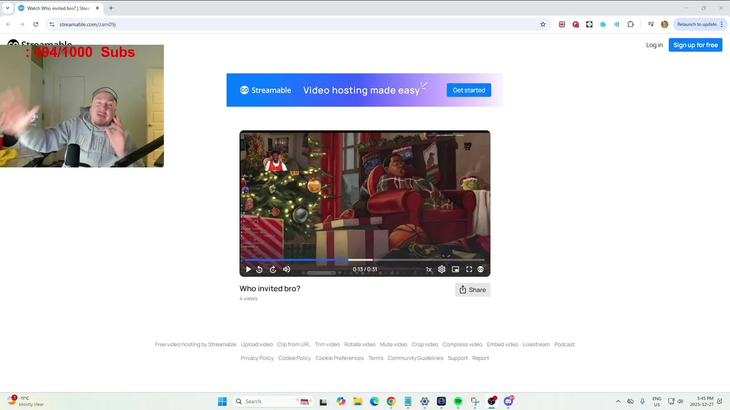The width and height of the screenshot is (730, 410).
Task: Open Microsoft Edge from taskbar
Action: pyautogui.click(x=374, y=401)
